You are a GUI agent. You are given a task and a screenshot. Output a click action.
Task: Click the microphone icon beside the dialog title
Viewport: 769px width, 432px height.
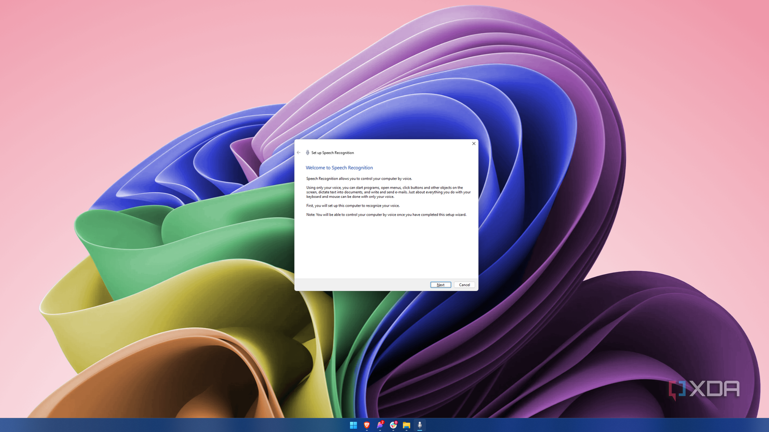point(308,153)
